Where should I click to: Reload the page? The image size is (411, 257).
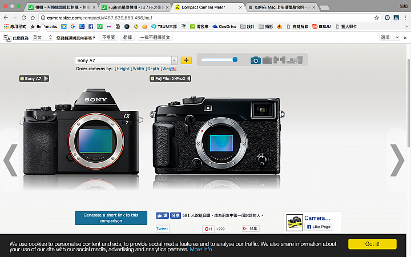pyautogui.click(x=23, y=18)
